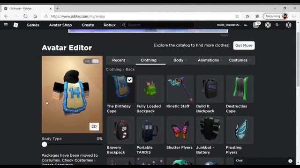Select the Portable TARDIS thumbnail
Viewport: 300px width, 168px height.
click(150, 130)
